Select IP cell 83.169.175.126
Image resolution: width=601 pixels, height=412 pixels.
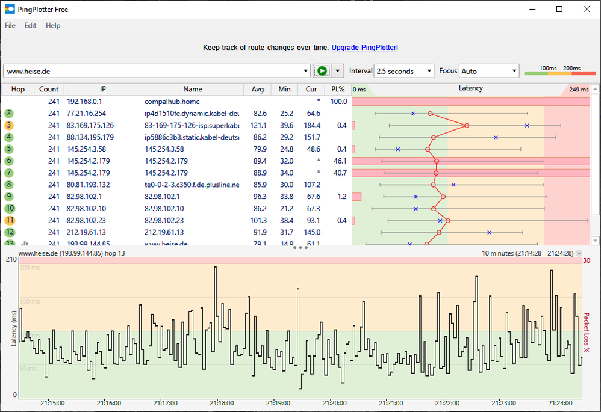tap(90, 125)
